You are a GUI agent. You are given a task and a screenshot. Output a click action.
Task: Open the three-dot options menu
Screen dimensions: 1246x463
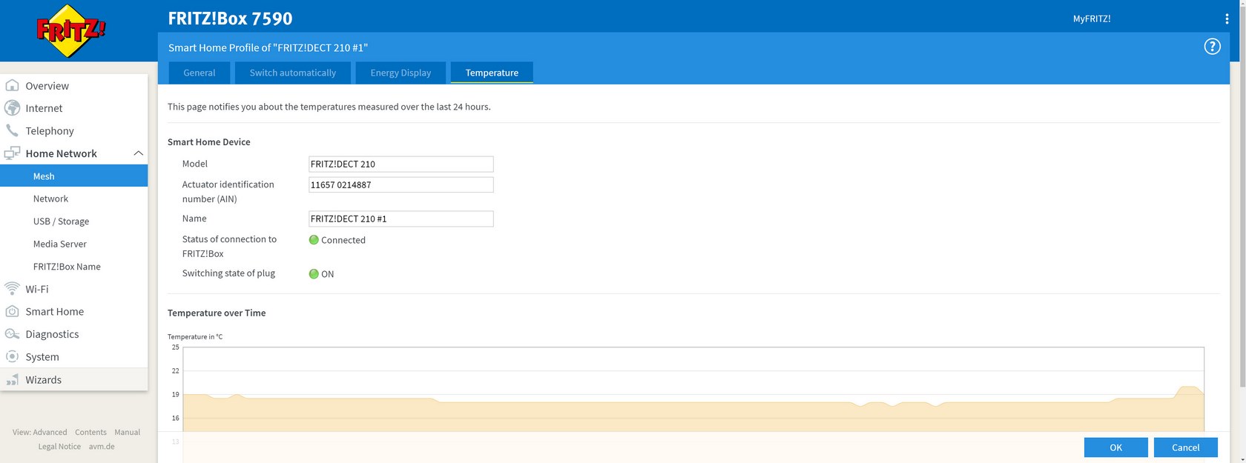tap(1227, 19)
